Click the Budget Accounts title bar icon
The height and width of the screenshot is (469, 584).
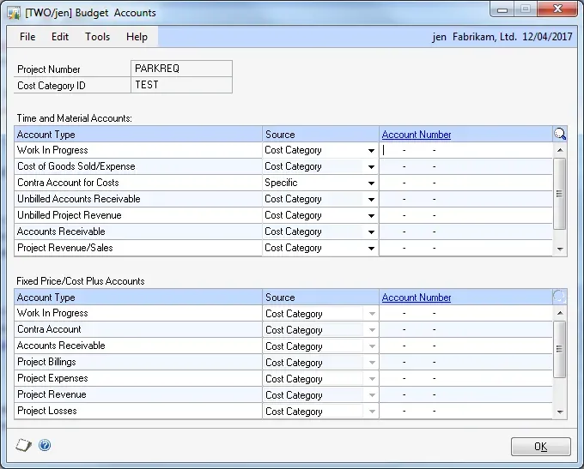[x=14, y=13]
